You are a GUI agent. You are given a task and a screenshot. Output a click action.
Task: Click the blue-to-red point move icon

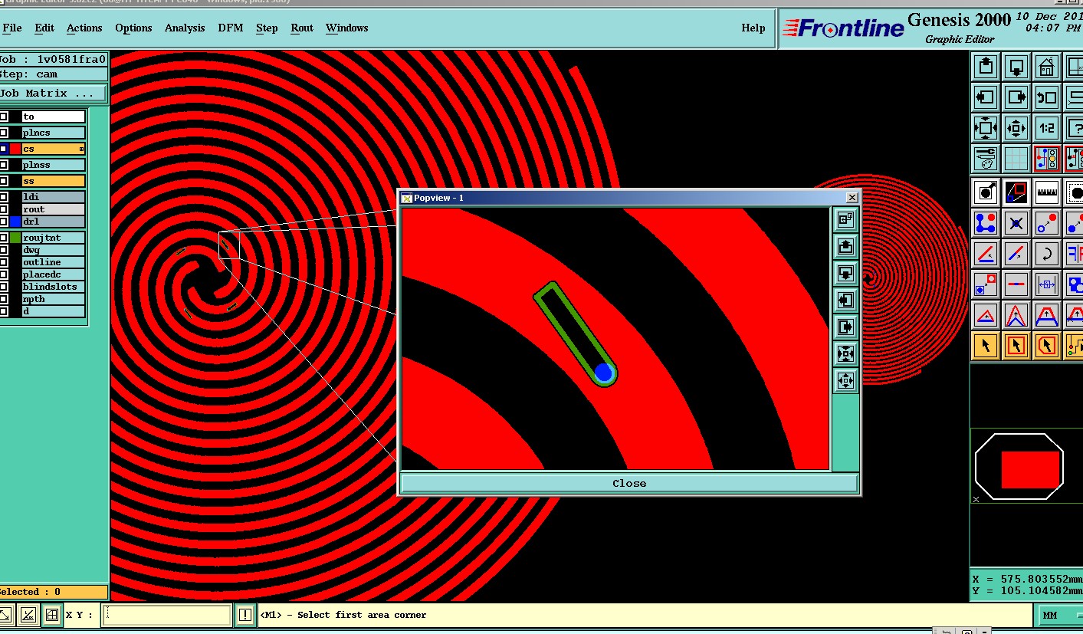point(1046,223)
